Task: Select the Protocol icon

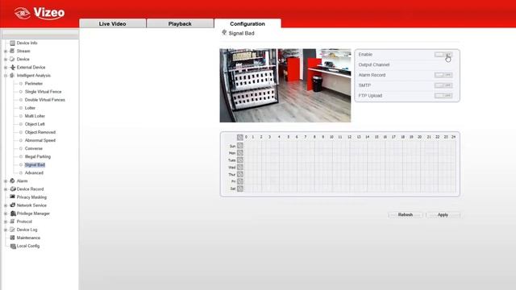Action: [13, 222]
